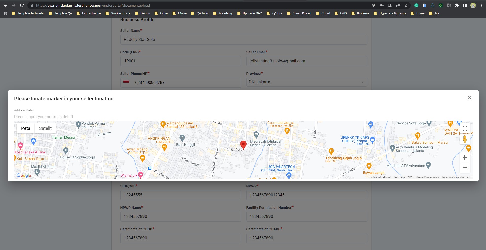Open Template QA bookmark folder
Viewport: 486px width, 250px height.
click(61, 13)
